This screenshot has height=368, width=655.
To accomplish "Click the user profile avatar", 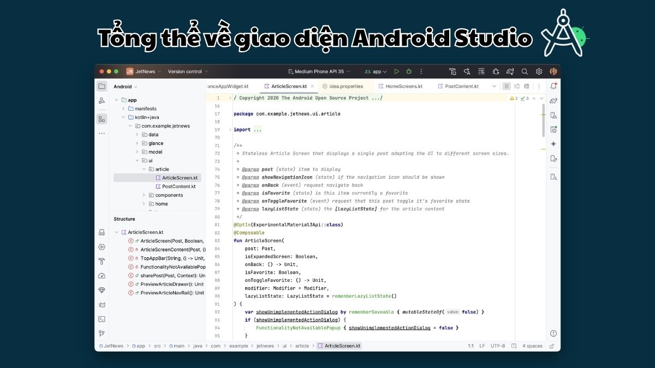I will 553,71.
